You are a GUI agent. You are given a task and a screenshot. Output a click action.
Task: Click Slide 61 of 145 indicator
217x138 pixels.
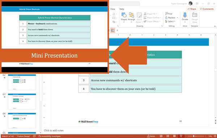[8, 136]
